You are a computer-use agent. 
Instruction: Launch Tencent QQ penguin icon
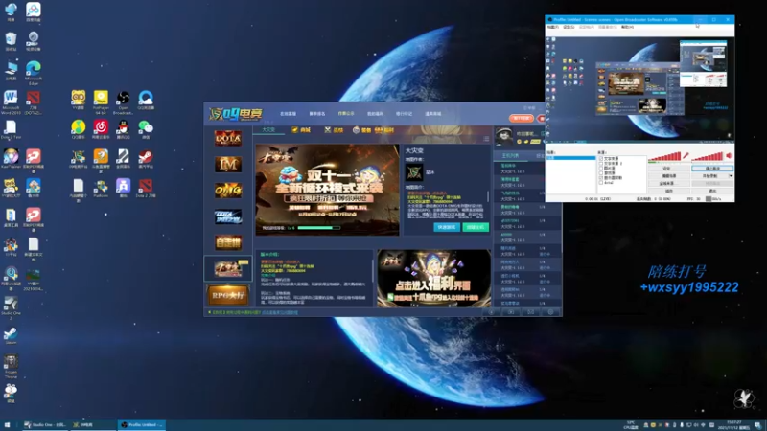[124, 129]
